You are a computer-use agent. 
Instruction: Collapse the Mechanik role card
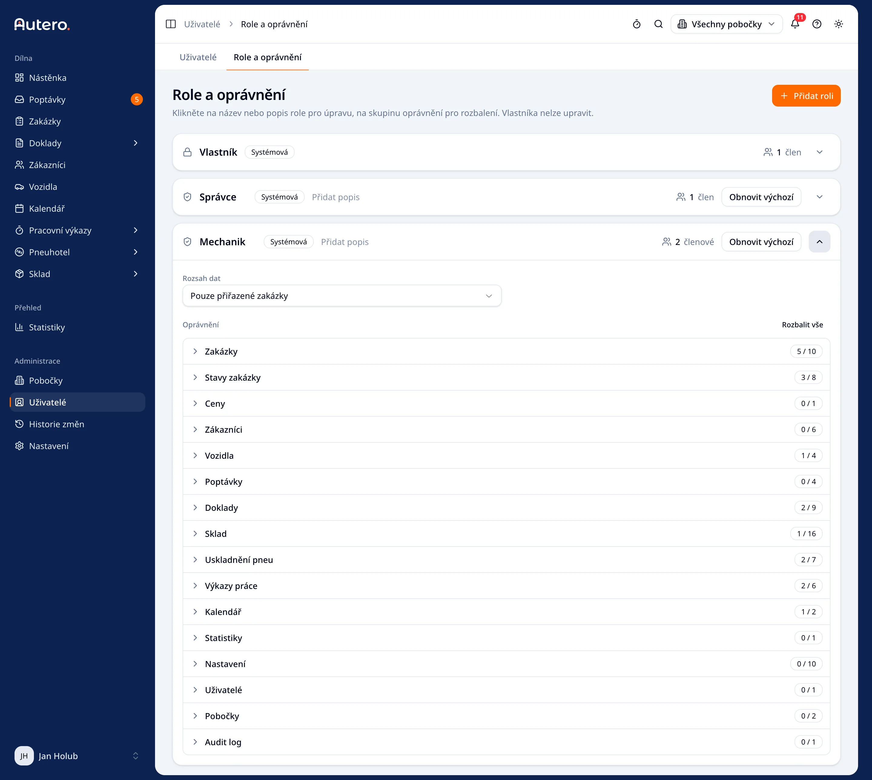[x=820, y=242]
